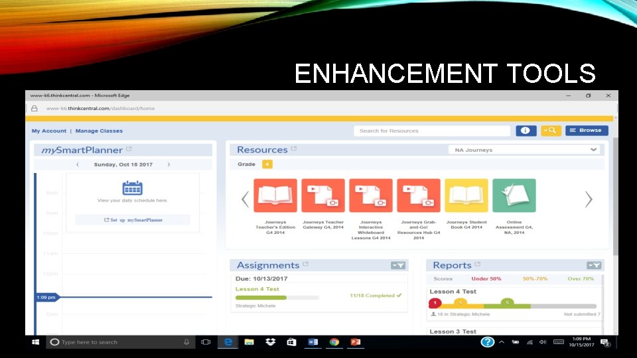Viewport: 637px width, 358px height.
Task: Open the My Account link
Action: (48, 131)
